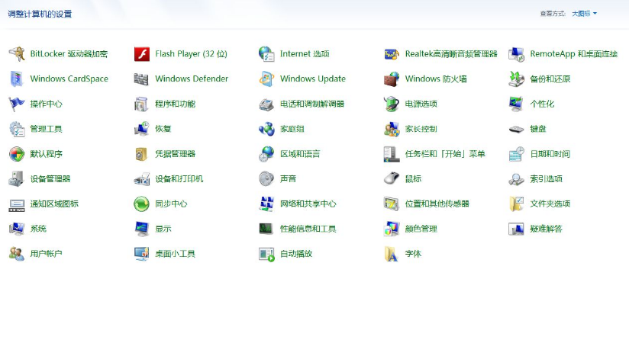Screen dimensions: 629x343
Task: Open the 操作中心 flag icon
Action: coord(17,104)
